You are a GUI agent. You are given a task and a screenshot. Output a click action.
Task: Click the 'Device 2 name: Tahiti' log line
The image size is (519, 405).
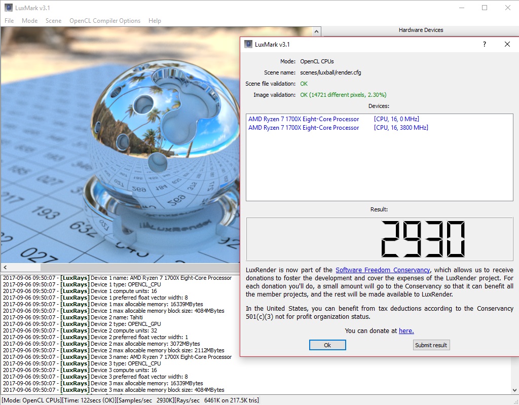tap(73, 317)
